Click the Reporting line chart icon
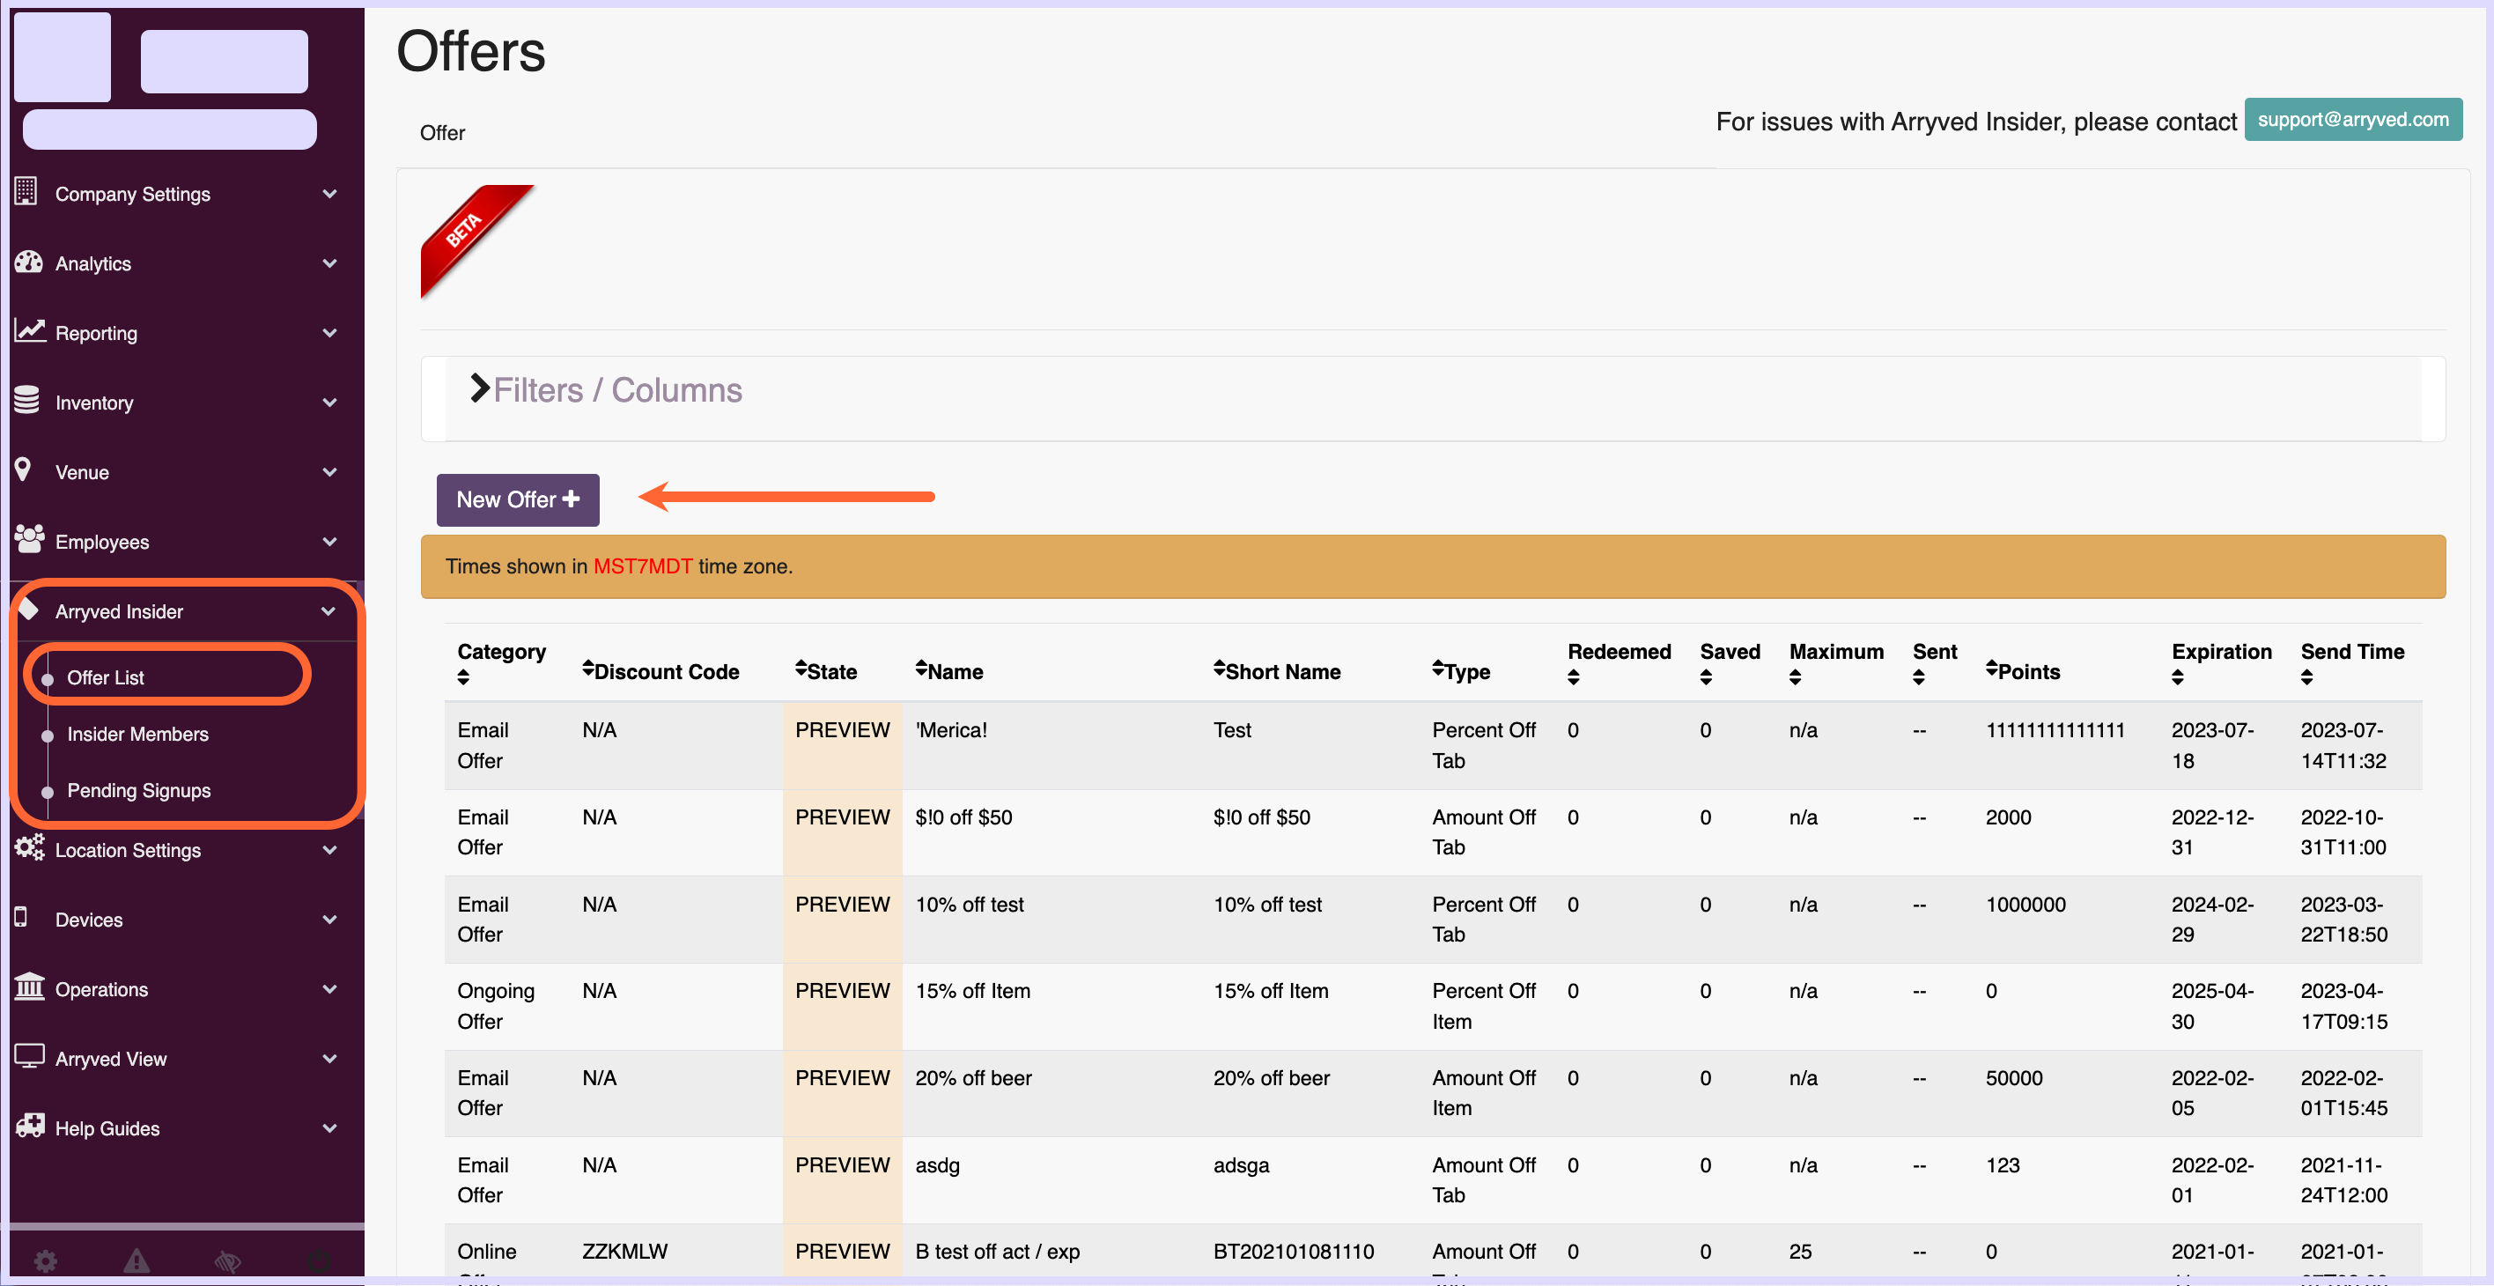Screen dimensions: 2494x1286 [29, 331]
